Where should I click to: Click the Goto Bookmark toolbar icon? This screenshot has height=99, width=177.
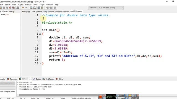point(51,8)
